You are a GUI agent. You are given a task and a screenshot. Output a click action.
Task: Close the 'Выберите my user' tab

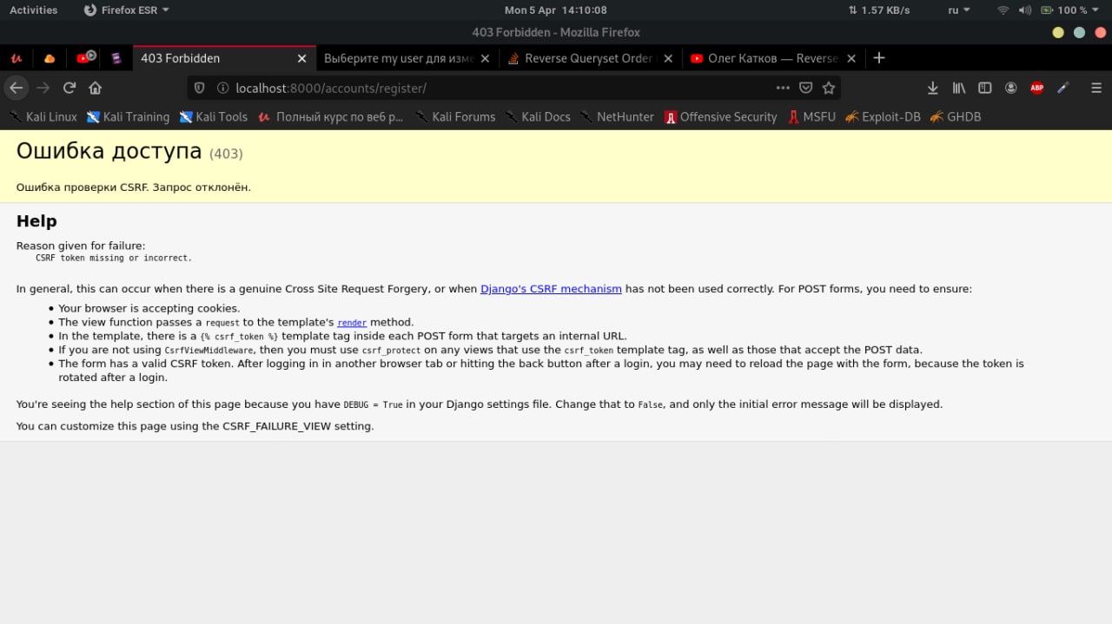[x=485, y=58]
